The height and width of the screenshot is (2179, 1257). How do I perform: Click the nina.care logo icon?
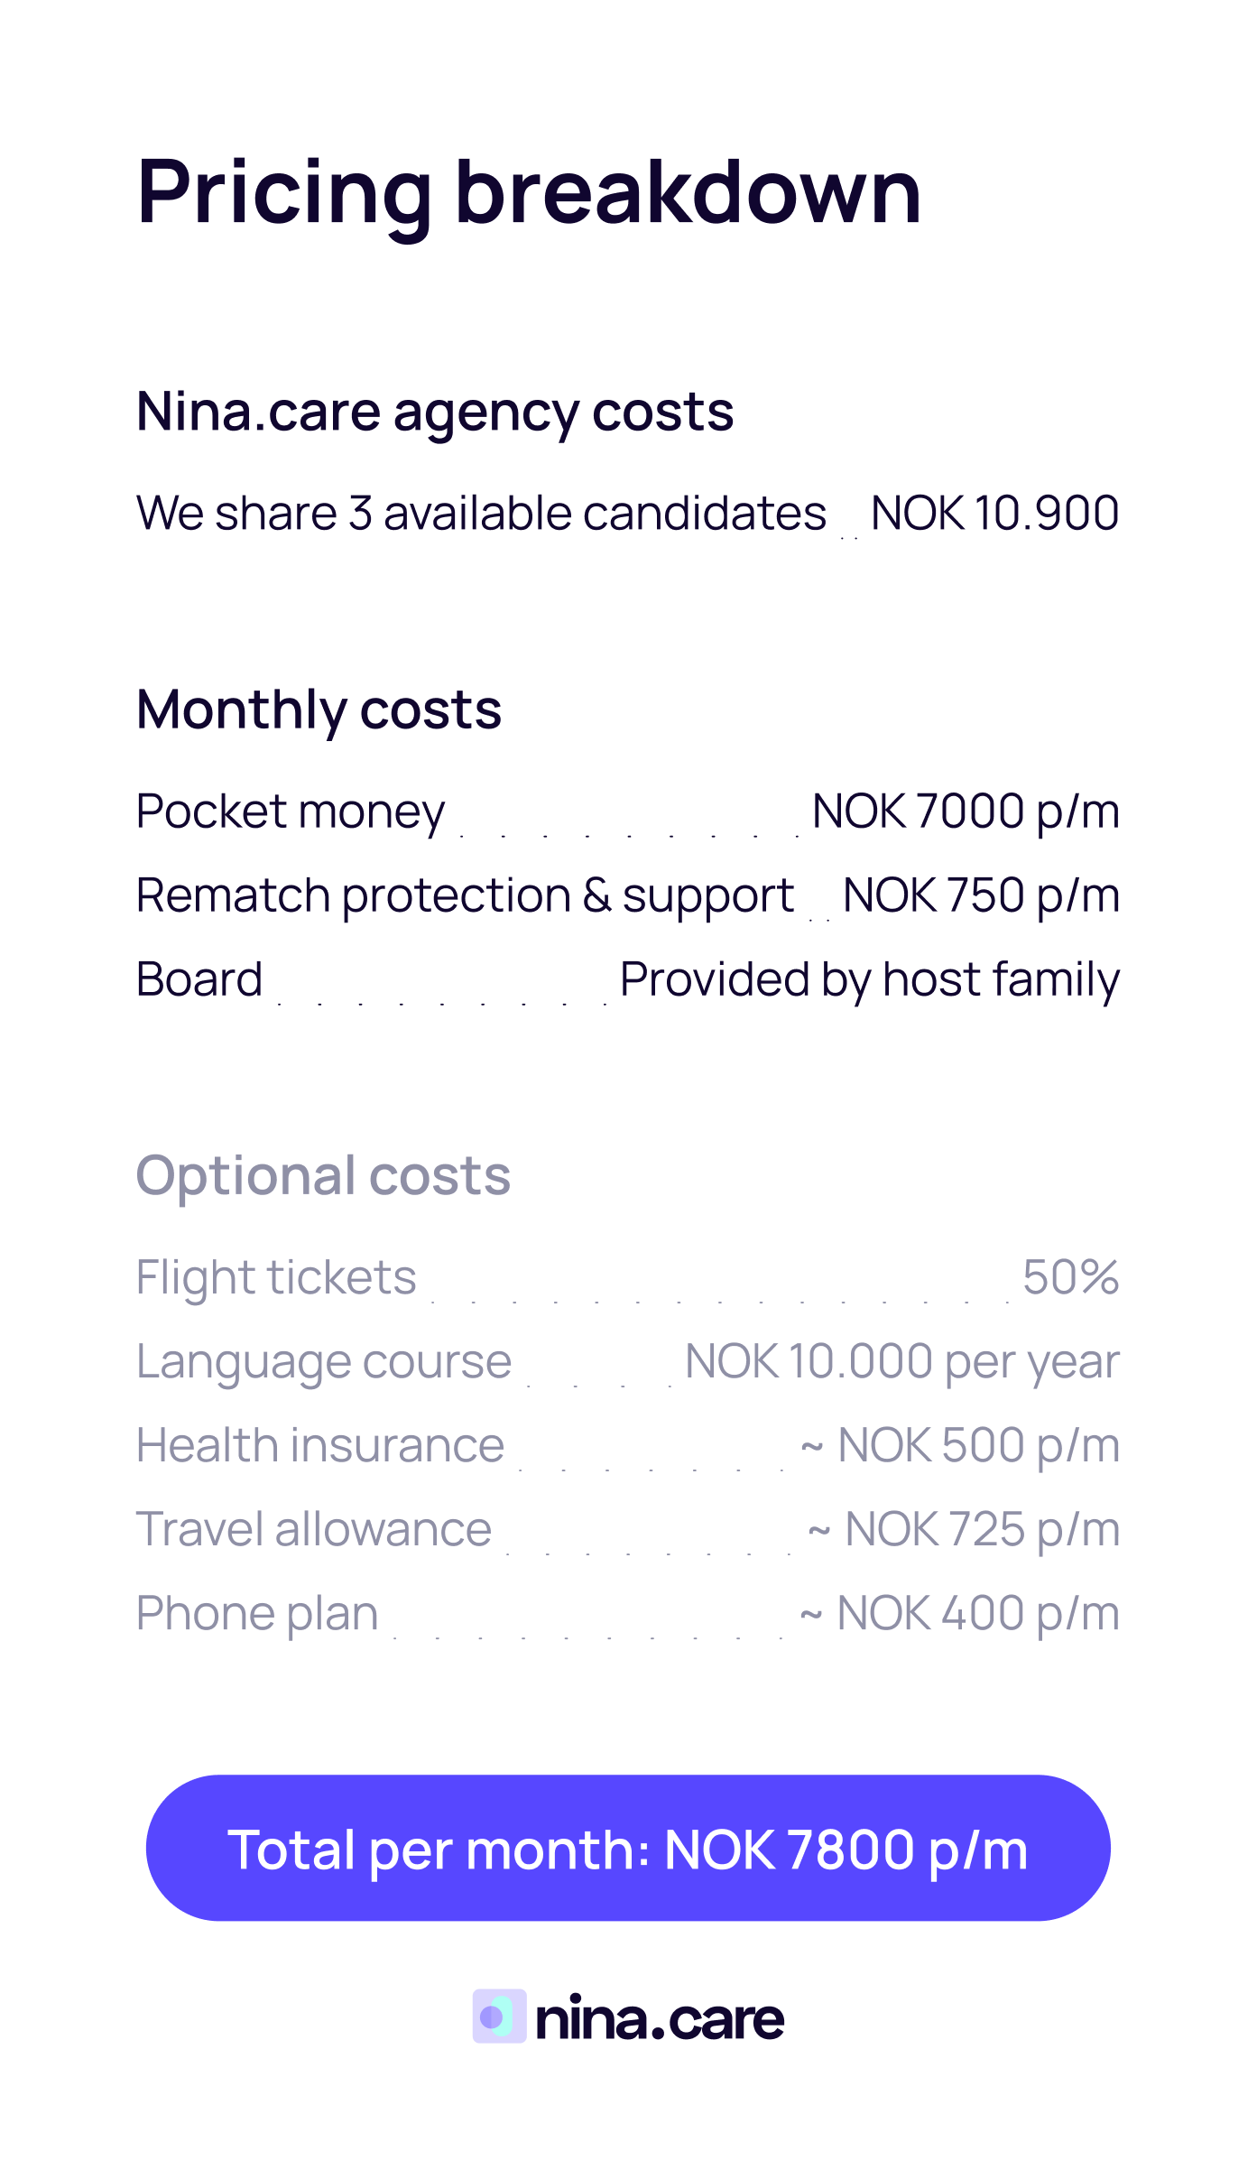499,2017
